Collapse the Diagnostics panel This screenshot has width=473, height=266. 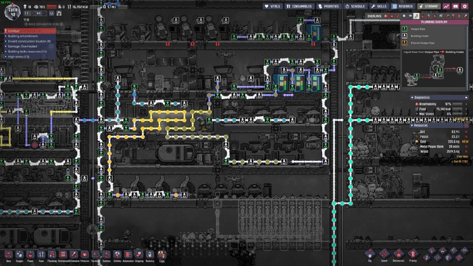[412, 97]
